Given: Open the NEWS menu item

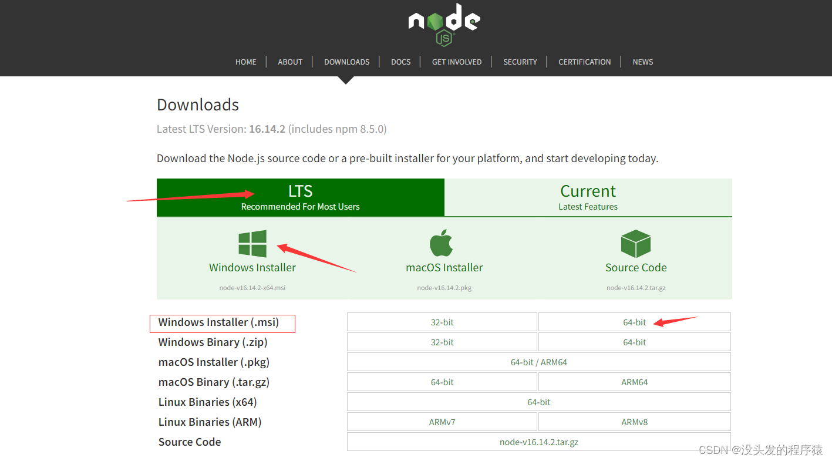Looking at the screenshot, I should 643,62.
